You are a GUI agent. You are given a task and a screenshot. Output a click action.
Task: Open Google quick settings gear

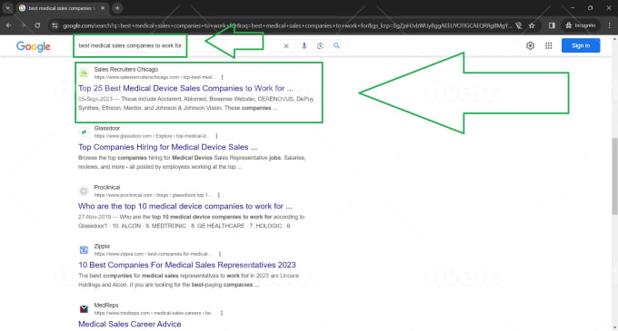coord(530,45)
